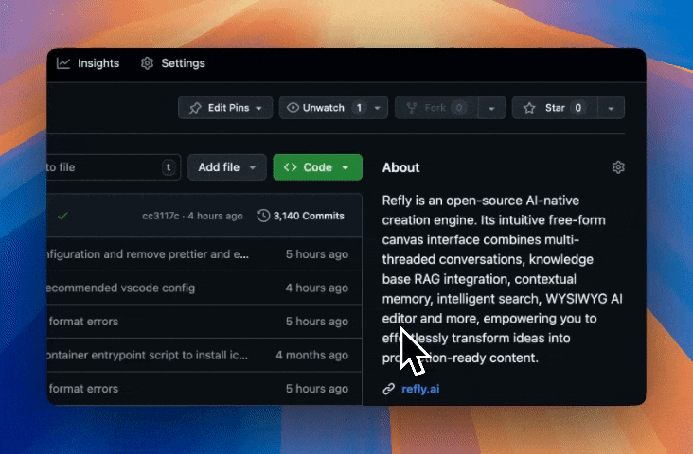This screenshot has height=454, width=693.
Task: Click the watcher count badge showing 1
Action: coord(359,108)
